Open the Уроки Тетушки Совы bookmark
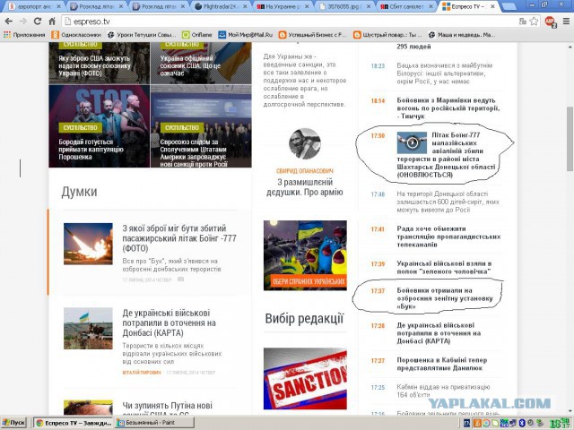Image resolution: width=574 pixels, height=430 pixels. click(142, 35)
